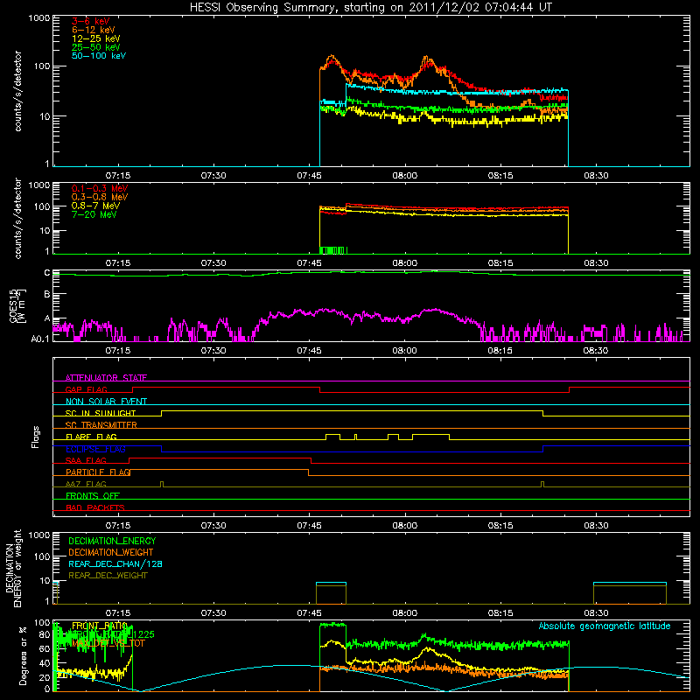Viewport: 700px width, 700px height.
Task: Click the Absolute geomagnetic latitude label
Action: pyautogui.click(x=605, y=626)
